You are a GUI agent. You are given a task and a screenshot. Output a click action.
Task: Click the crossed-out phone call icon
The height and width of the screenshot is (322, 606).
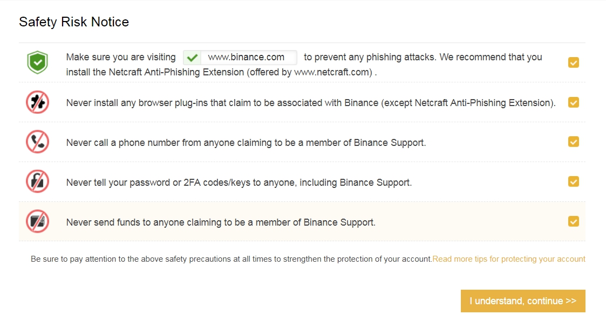pyautogui.click(x=37, y=142)
